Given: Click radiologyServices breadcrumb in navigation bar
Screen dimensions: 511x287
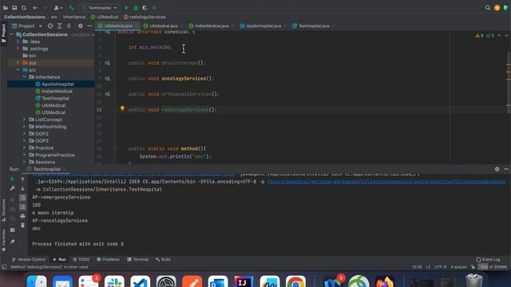Looking at the screenshot, I should (145, 17).
